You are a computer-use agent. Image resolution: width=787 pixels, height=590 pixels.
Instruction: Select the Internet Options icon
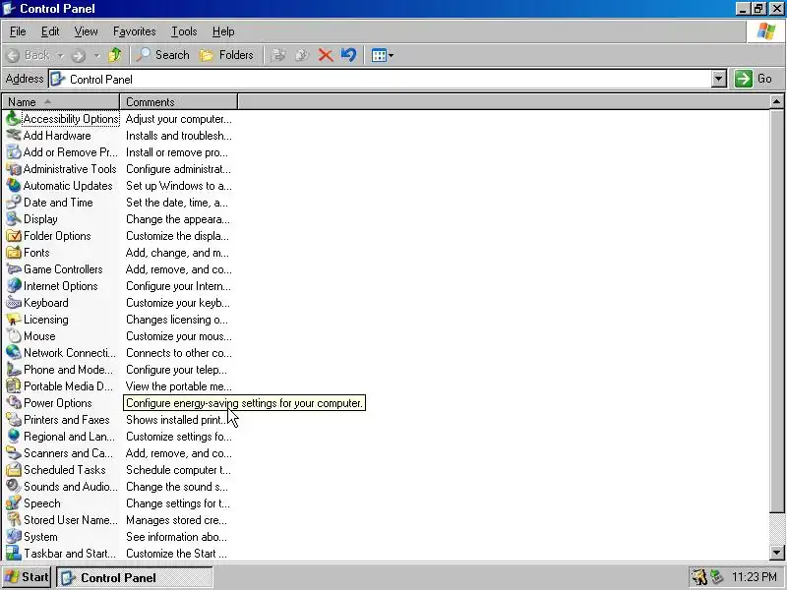coord(13,286)
